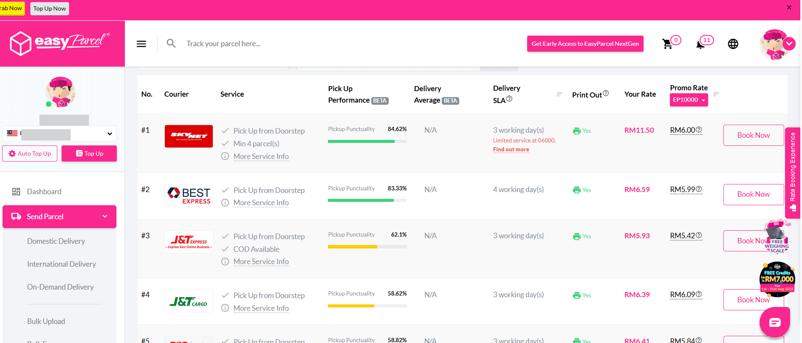
Task: Open More Service Info for Best Express
Action: 261,203
